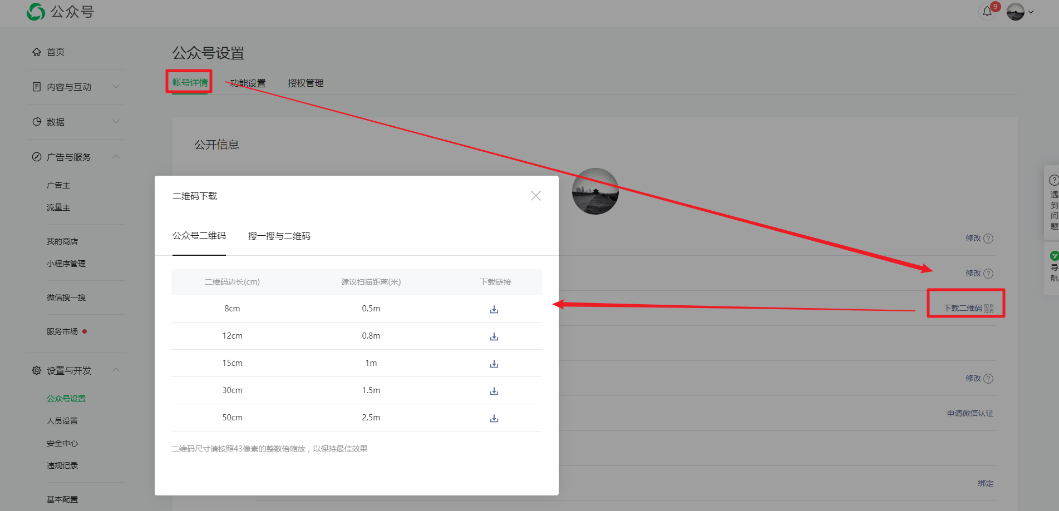Open 服务市场 page
The image size is (1059, 511).
[x=62, y=331]
